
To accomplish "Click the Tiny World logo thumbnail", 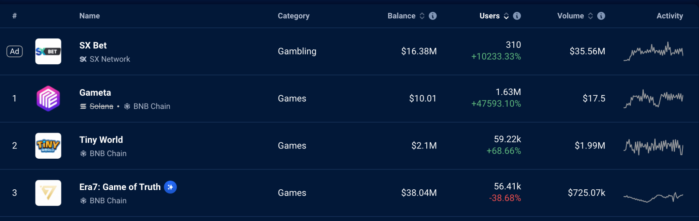I will pos(48,146).
